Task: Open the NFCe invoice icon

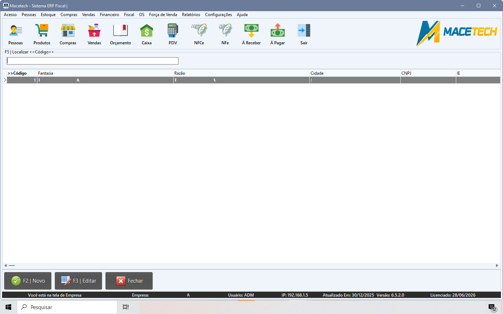Action: click(199, 31)
